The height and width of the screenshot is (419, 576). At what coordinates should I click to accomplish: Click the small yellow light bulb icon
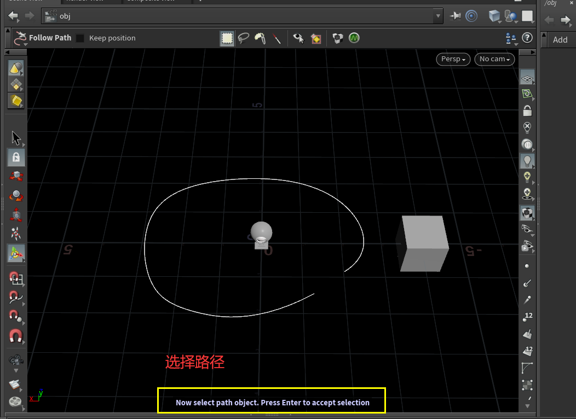click(527, 177)
